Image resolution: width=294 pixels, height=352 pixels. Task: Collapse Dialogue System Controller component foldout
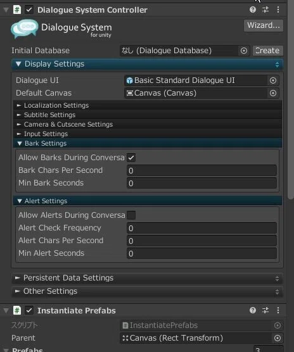(6, 10)
